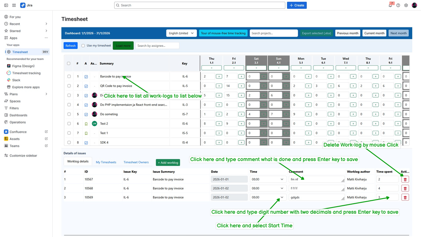This screenshot has height=237, width=421.
Task: Jump to Current month
Action: (x=374, y=33)
